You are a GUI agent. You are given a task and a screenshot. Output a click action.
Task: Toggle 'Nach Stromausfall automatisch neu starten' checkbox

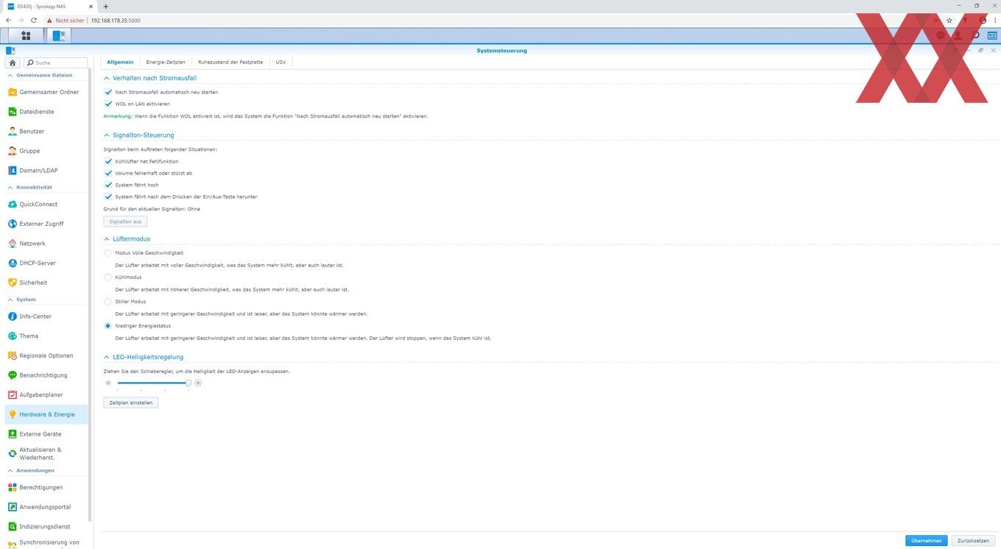point(108,92)
